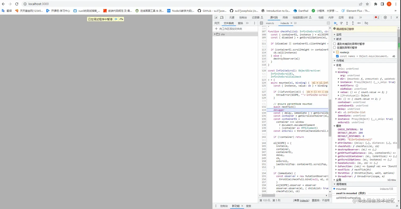This screenshot has width=401, height=209.
Task: Open DevTools settings gear
Action: coord(385,18)
